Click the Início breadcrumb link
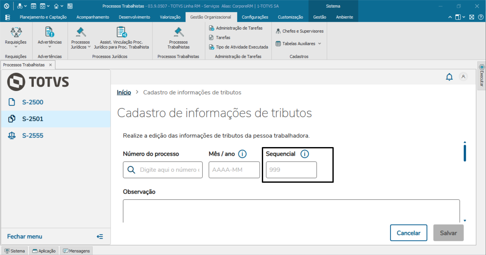Image resolution: width=486 pixels, height=255 pixels. (x=124, y=92)
